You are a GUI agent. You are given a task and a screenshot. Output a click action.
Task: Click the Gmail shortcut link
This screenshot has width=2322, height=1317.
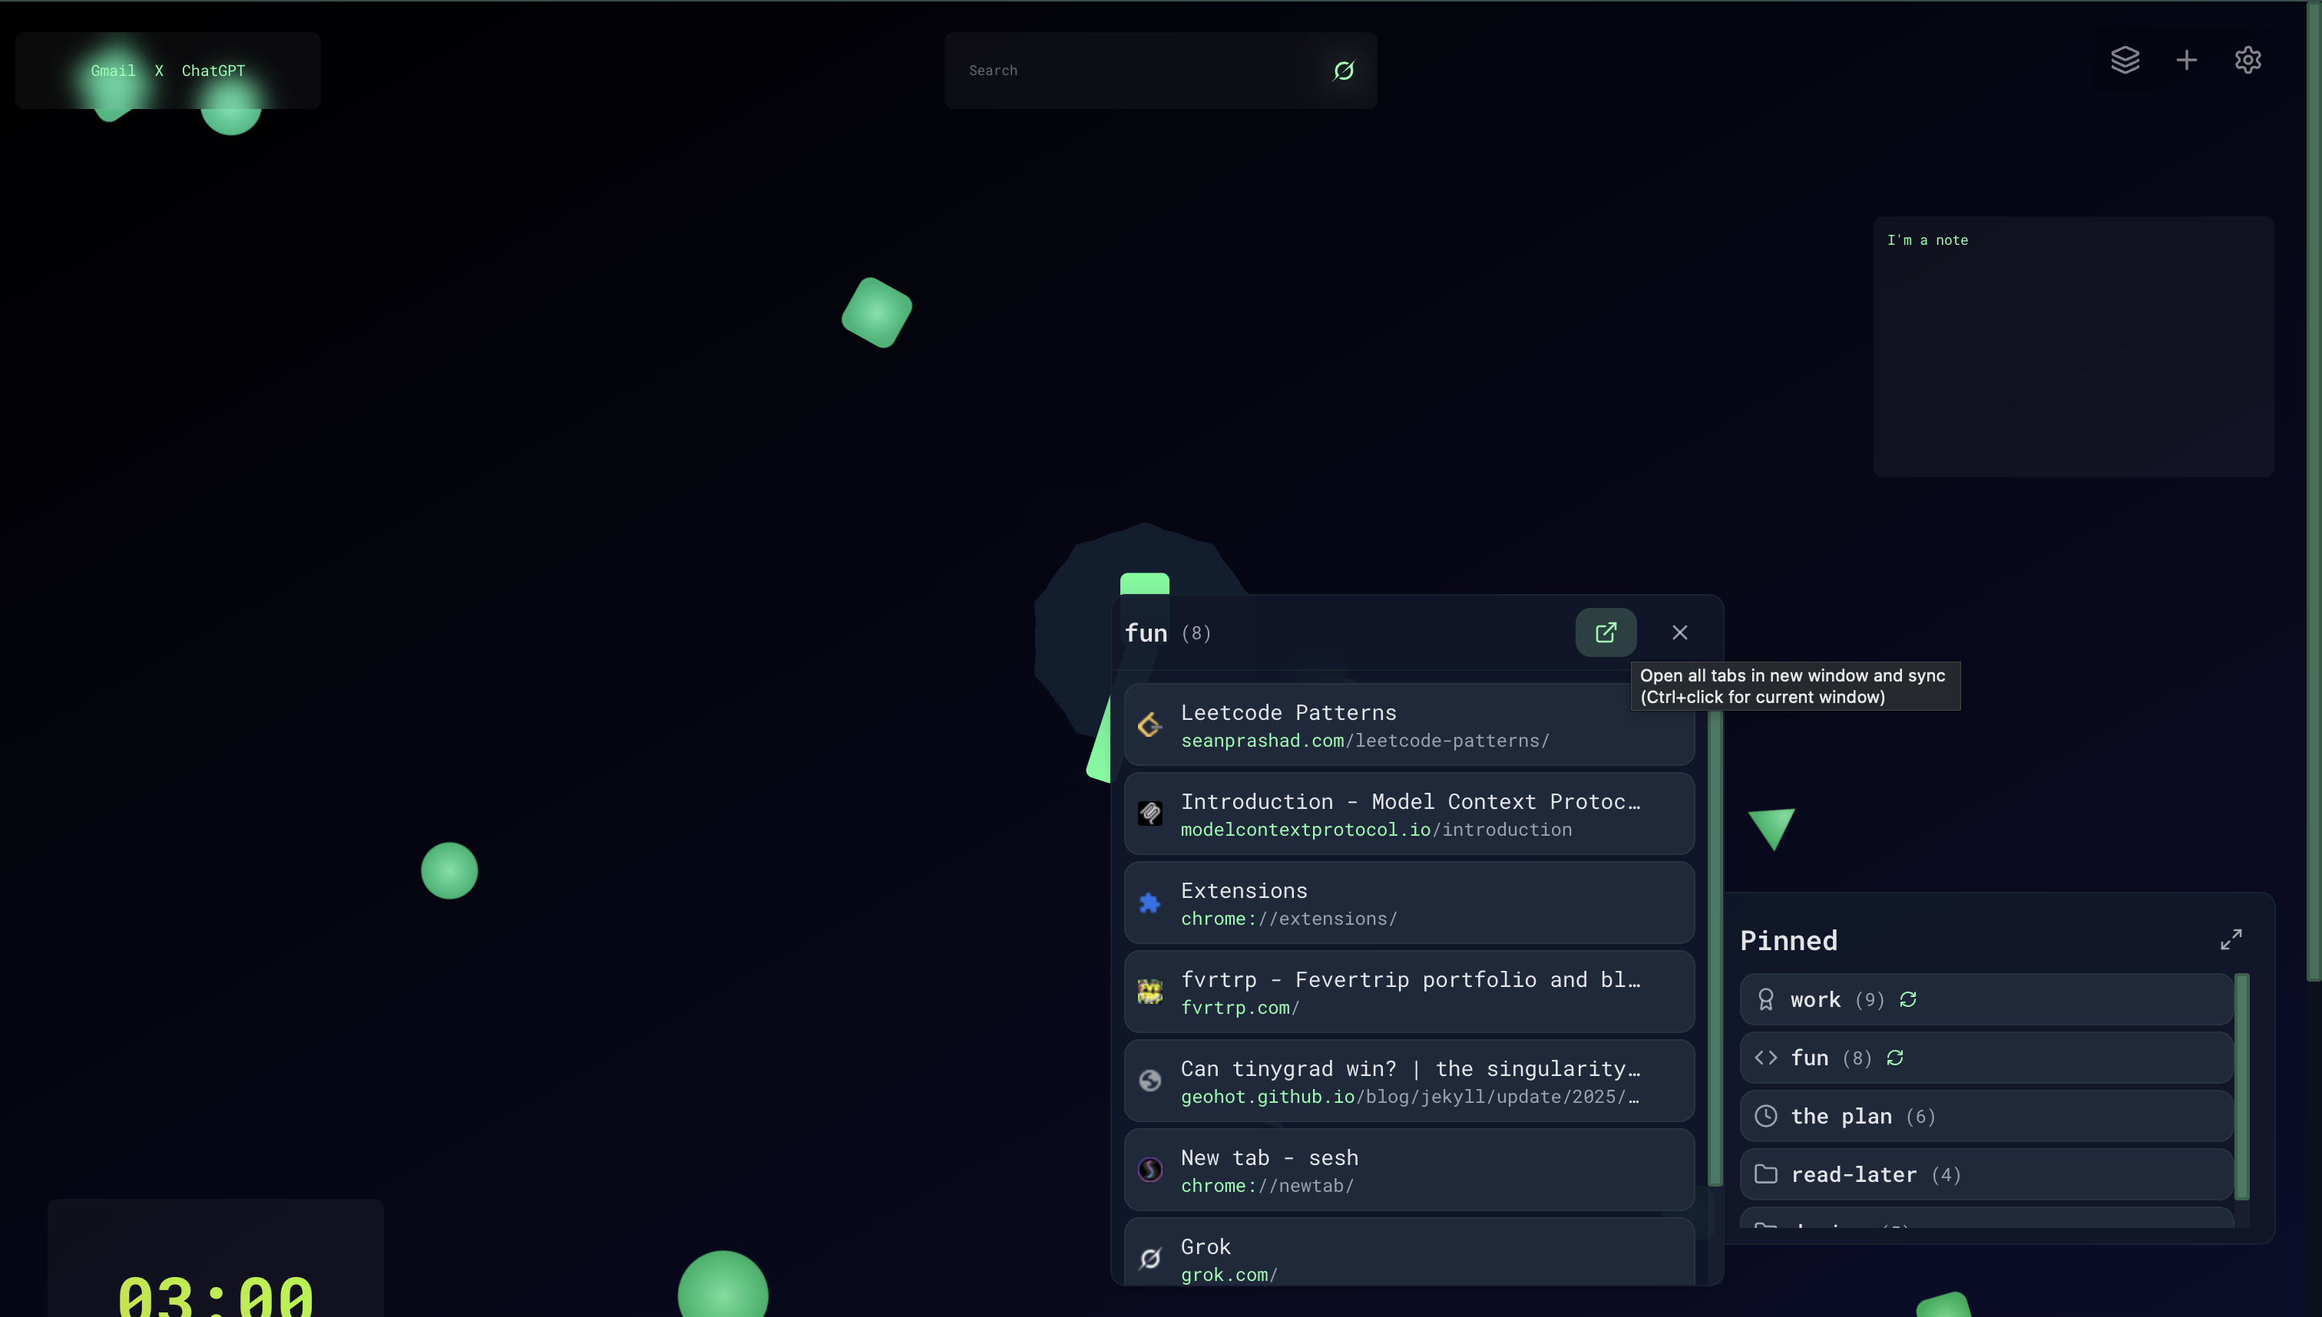(x=113, y=71)
